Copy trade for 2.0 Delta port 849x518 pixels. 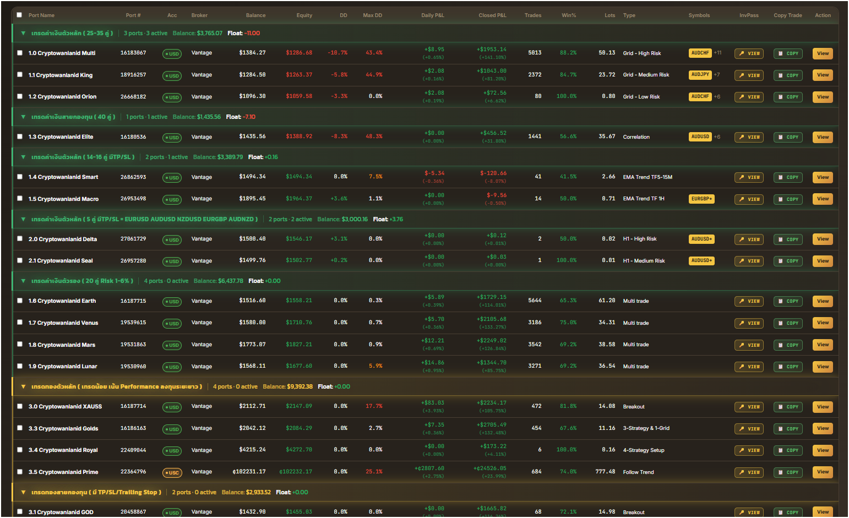[x=788, y=239]
